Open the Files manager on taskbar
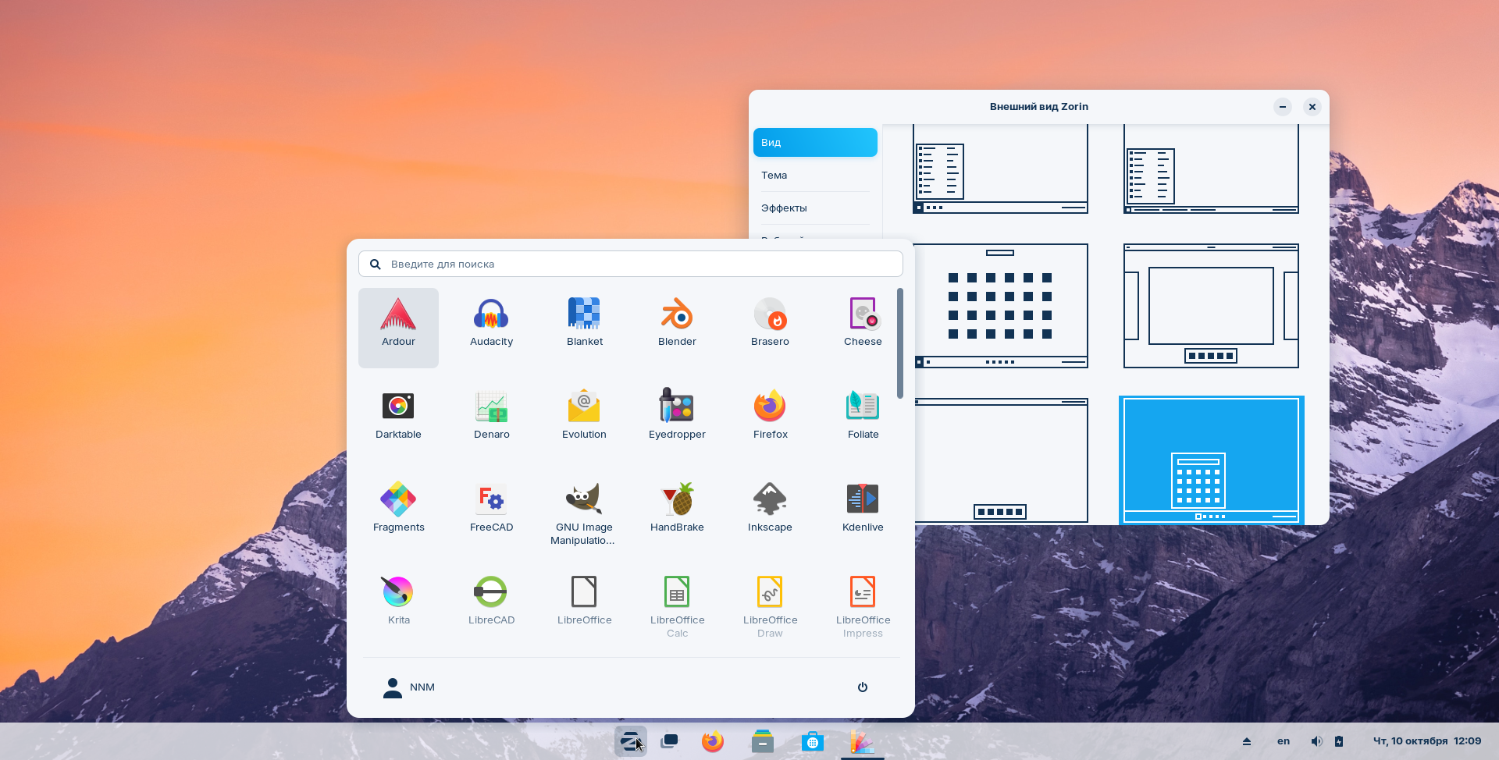The image size is (1499, 760). tap(763, 741)
